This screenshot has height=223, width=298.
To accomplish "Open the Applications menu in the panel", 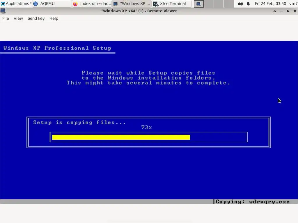I will (16, 3).
